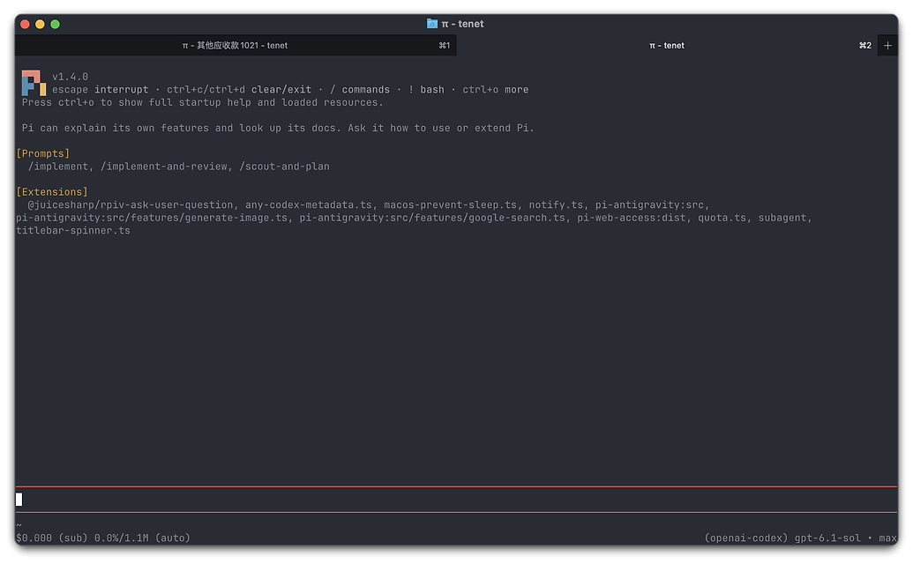
Task: Maximize window using green button
Action: pyautogui.click(x=55, y=24)
